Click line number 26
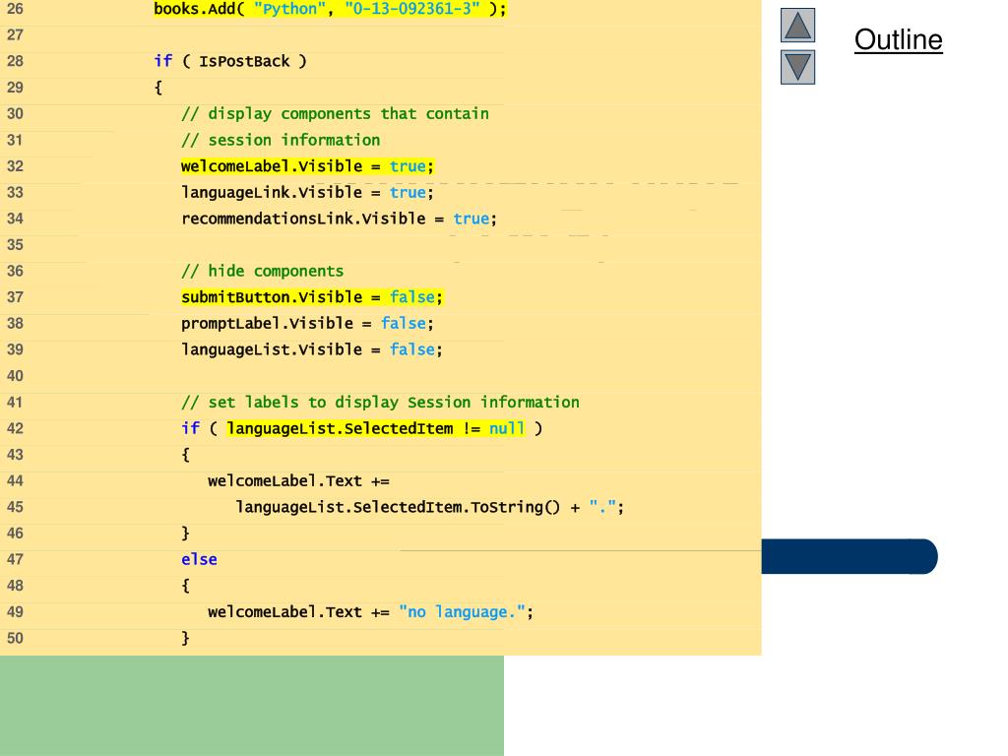1008x756 pixels. point(15,9)
